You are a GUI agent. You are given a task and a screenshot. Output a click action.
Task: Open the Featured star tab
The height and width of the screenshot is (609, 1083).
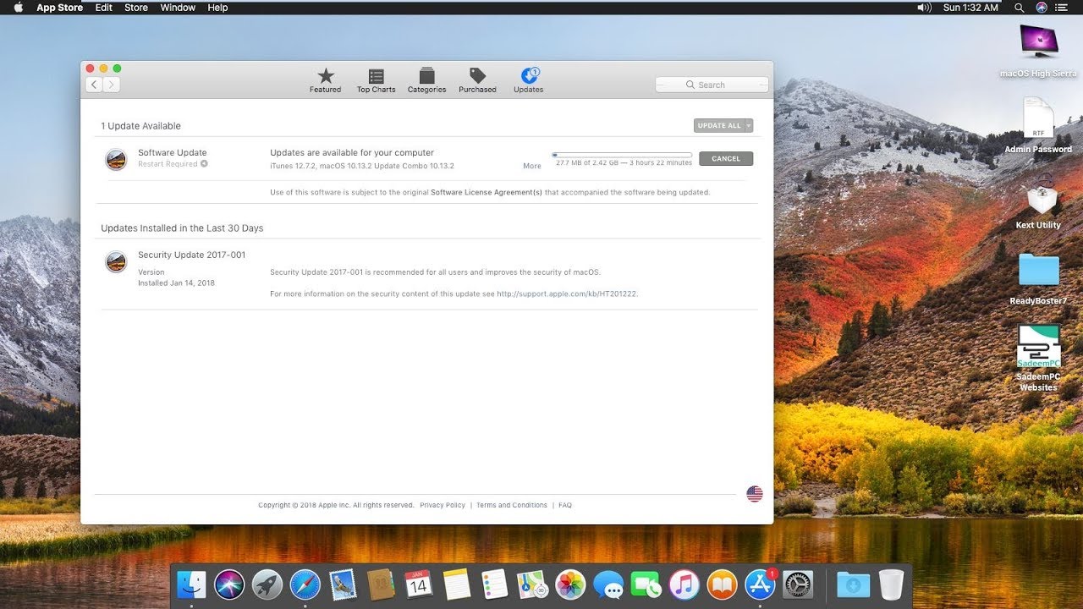325,80
